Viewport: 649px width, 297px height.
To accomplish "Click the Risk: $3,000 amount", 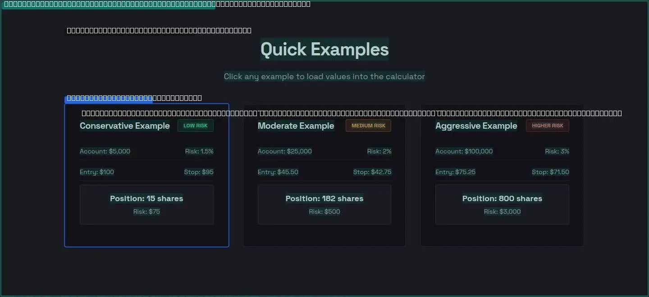I will pyautogui.click(x=502, y=211).
